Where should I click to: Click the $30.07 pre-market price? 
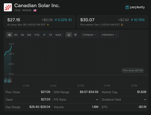[x=87, y=20]
